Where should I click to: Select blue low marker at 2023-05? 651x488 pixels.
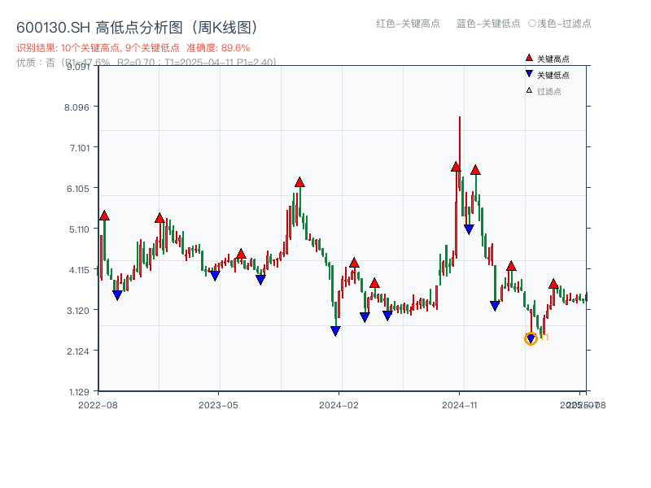215,276
